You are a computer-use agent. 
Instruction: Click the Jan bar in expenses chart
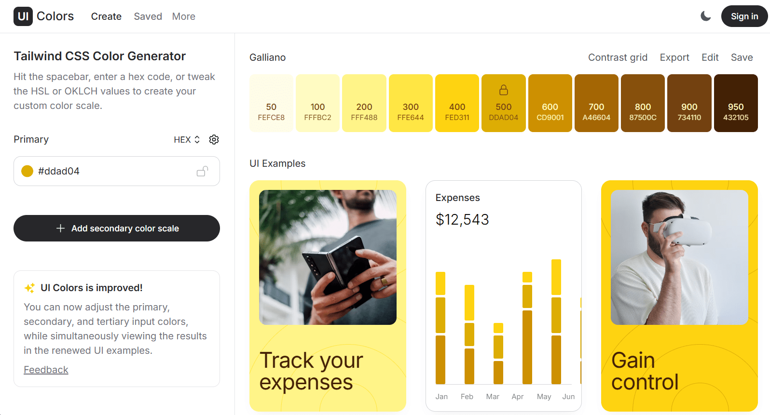click(440, 328)
